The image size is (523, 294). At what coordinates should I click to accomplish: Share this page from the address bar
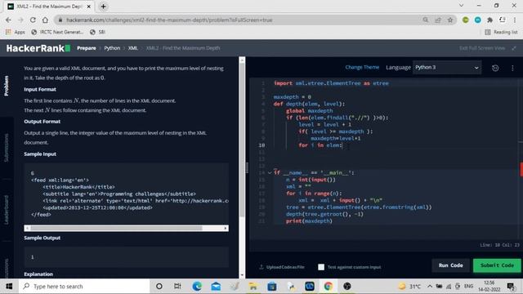click(438, 20)
